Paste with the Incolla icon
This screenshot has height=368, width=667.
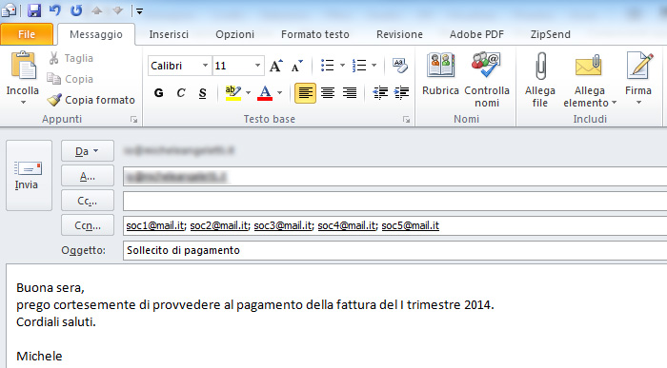coord(23,66)
